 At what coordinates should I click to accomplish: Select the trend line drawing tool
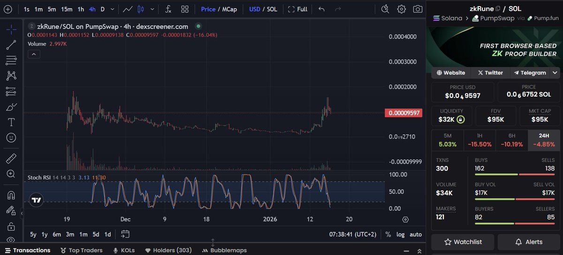click(11, 45)
